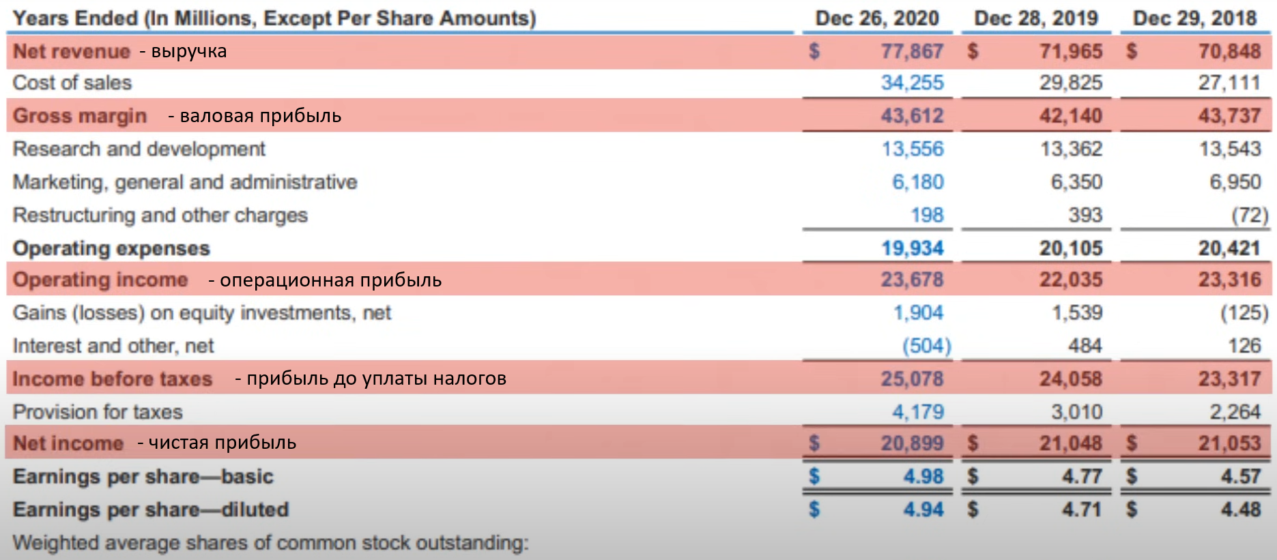
Task: Select the 2019 operating income value 22,035
Action: (1070, 280)
